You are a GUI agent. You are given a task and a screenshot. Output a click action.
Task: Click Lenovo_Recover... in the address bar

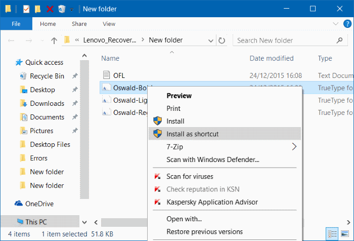point(110,40)
